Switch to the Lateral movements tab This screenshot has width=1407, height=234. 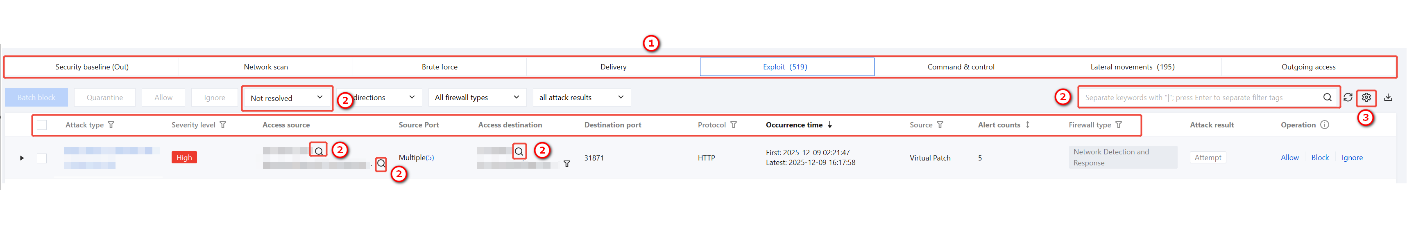(x=1132, y=67)
